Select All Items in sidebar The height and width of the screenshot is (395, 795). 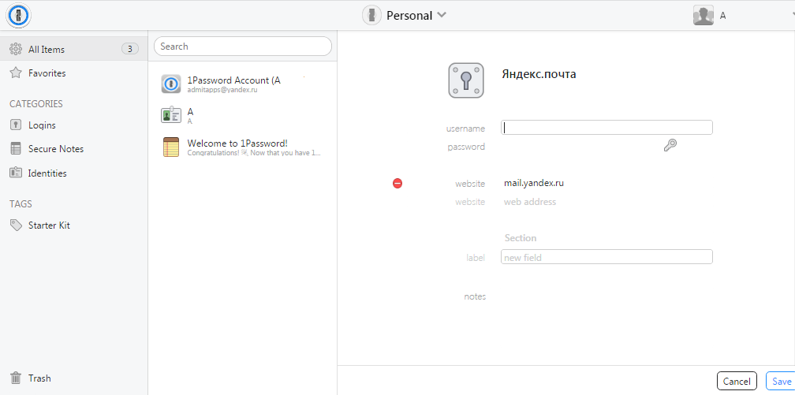point(73,49)
